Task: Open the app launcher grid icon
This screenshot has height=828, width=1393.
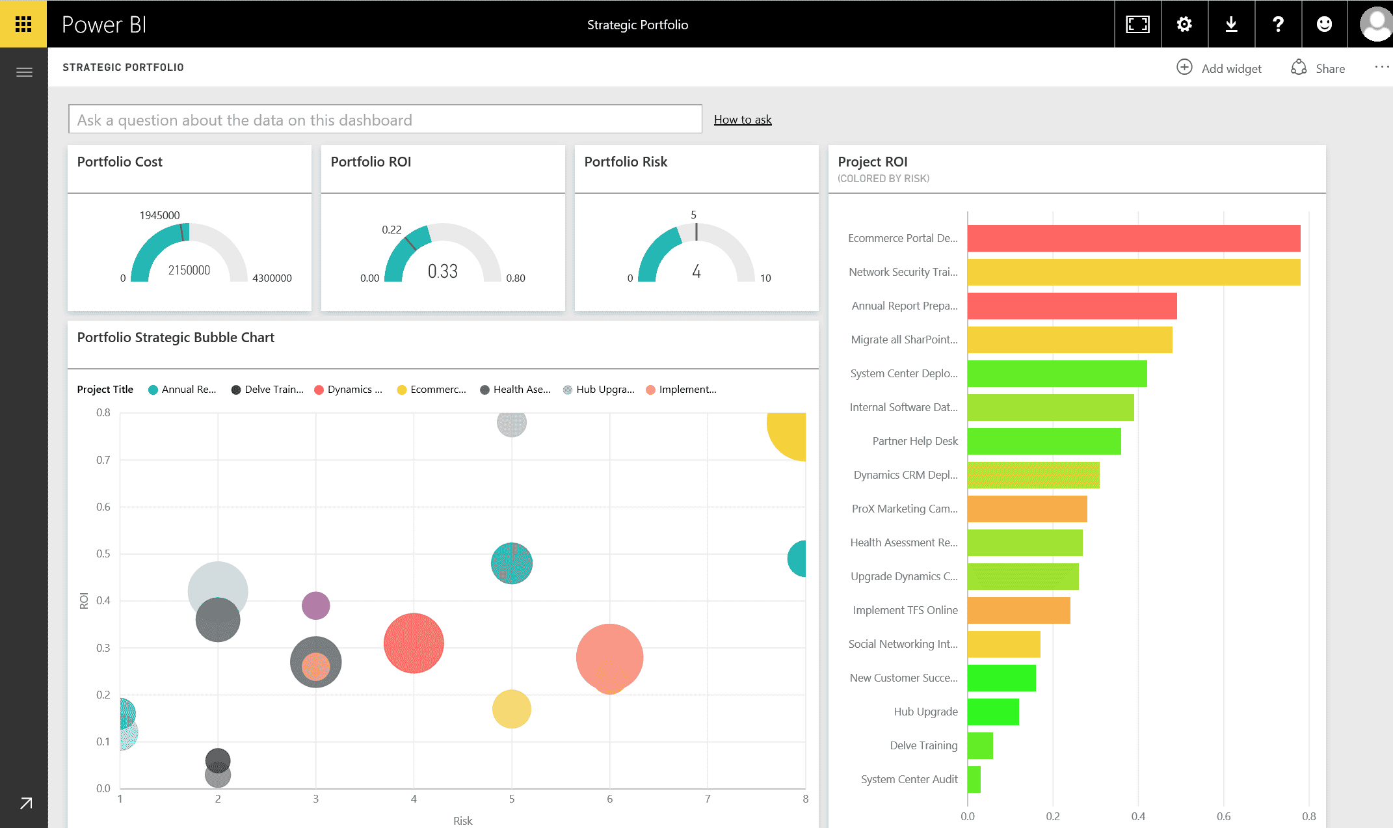Action: tap(23, 24)
